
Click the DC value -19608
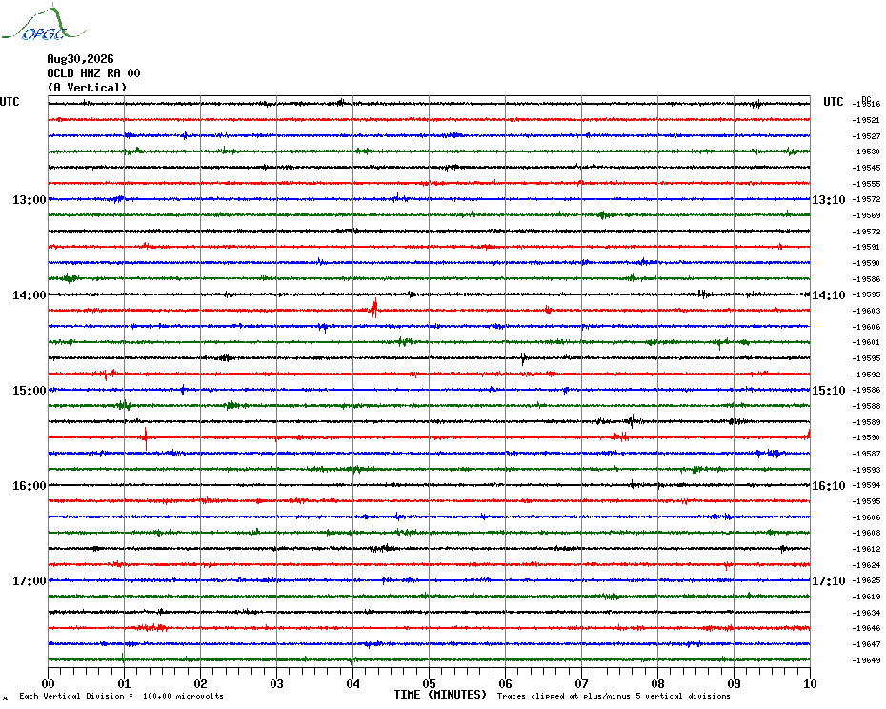[866, 533]
